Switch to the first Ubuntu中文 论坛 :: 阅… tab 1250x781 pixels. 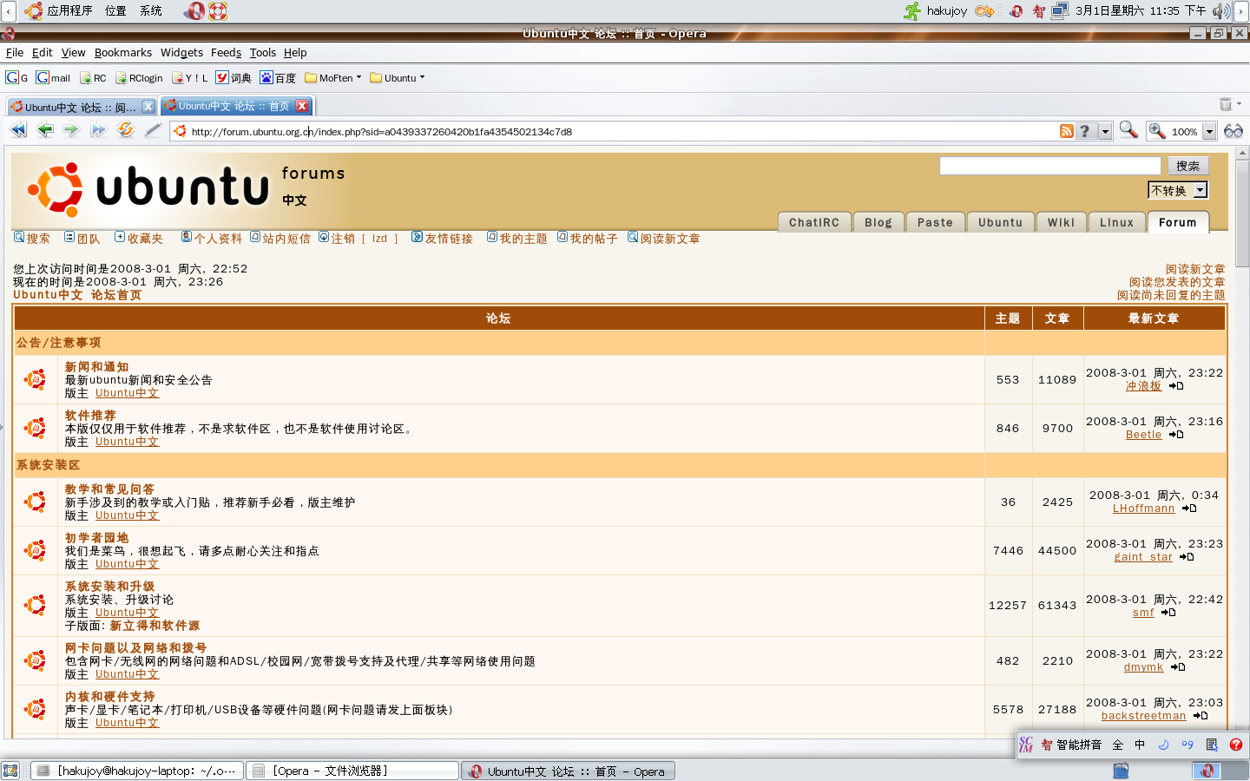coord(82,107)
